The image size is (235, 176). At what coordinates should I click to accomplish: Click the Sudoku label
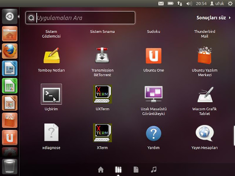pyautogui.click(x=153, y=32)
